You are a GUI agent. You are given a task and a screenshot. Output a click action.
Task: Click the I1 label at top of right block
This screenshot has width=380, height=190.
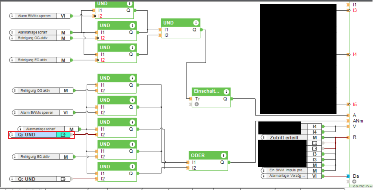click(355, 5)
